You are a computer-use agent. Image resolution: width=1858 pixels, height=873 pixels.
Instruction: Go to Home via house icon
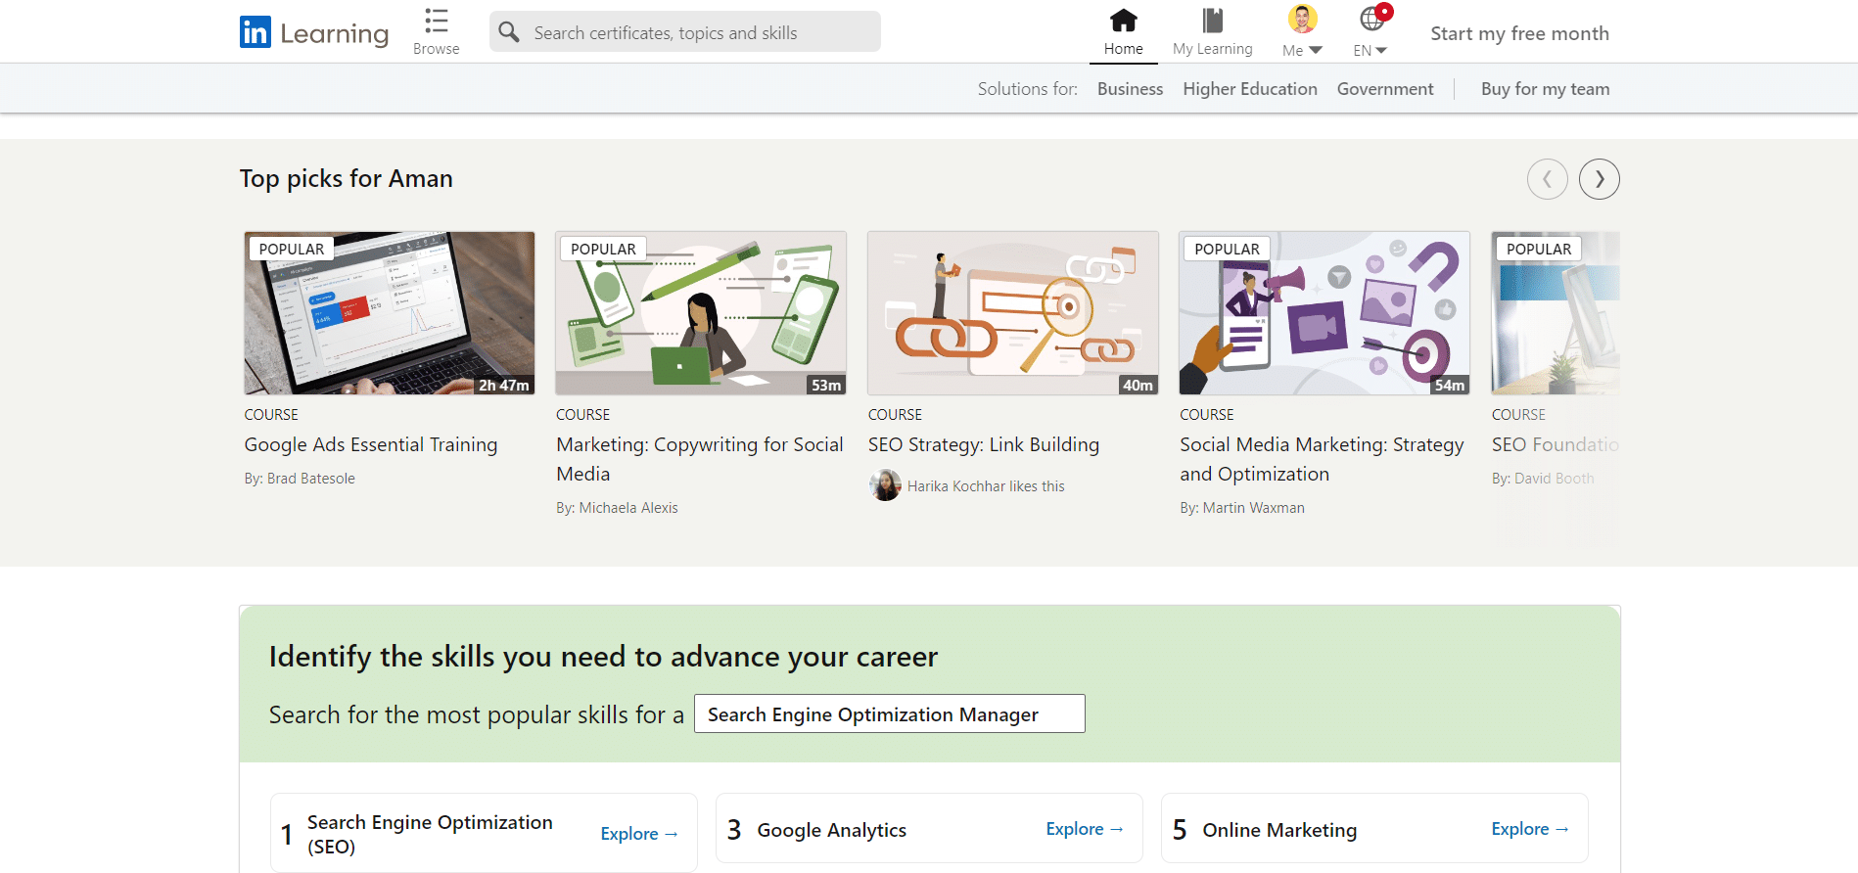pyautogui.click(x=1124, y=21)
